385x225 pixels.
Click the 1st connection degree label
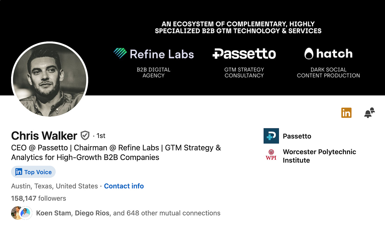pos(101,136)
